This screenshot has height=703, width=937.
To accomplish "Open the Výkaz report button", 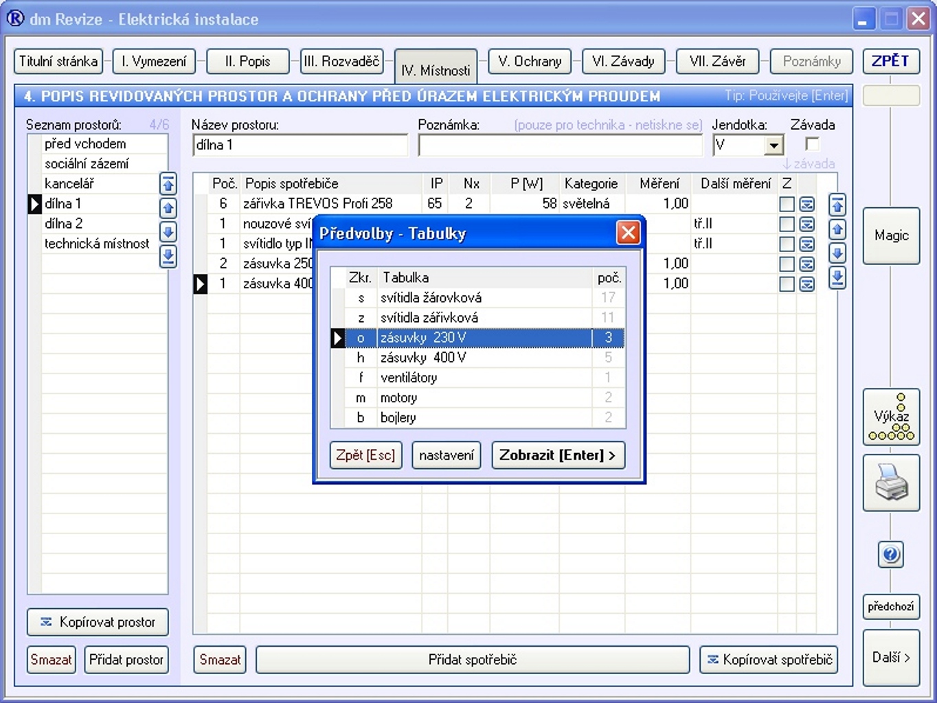I will click(891, 417).
